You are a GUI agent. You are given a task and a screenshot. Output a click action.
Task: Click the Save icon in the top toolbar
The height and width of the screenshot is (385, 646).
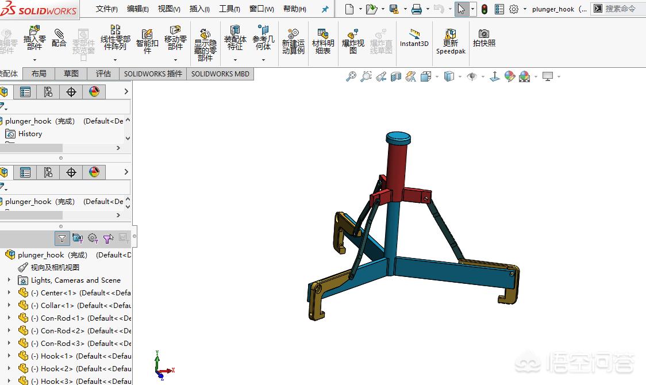(394, 9)
